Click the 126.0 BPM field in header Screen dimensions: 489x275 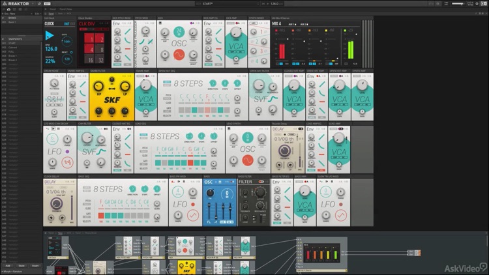tap(276, 4)
